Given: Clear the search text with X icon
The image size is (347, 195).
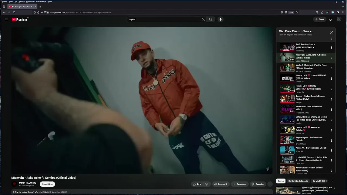Looking at the screenshot, I should (203, 19).
